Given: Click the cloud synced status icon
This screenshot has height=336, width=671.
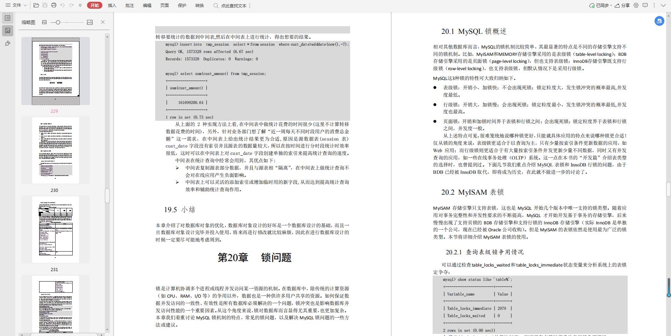Looking at the screenshot, I should tap(592, 6).
